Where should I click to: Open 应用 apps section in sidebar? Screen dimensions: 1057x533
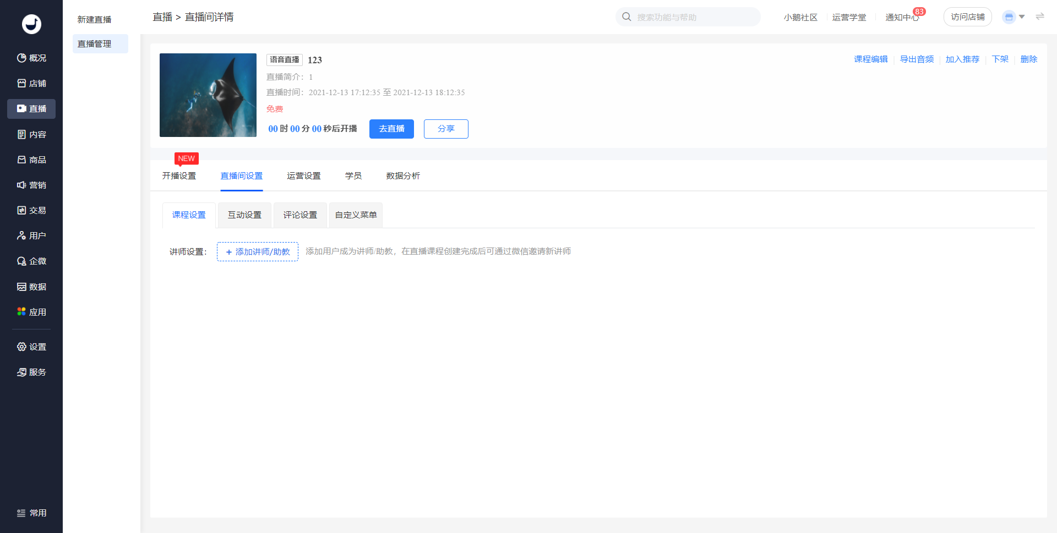point(31,312)
